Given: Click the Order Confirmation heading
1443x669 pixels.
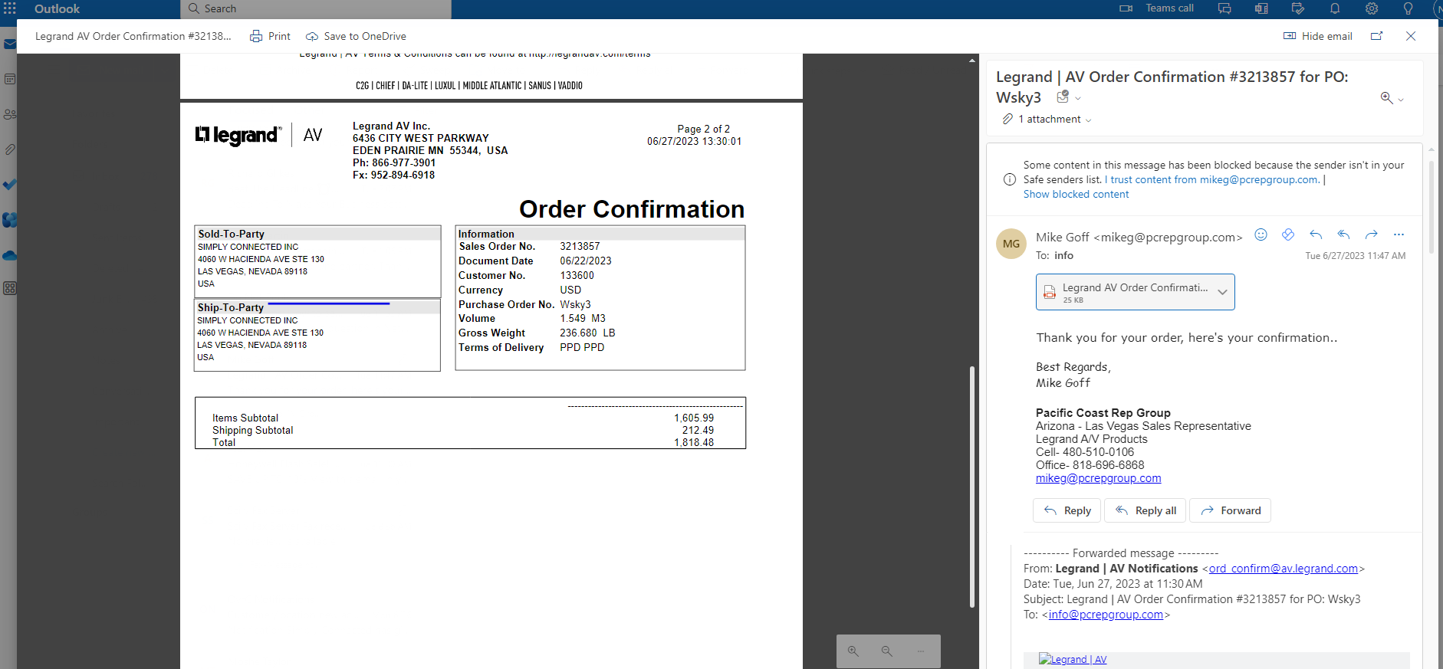Looking at the screenshot, I should [632, 209].
